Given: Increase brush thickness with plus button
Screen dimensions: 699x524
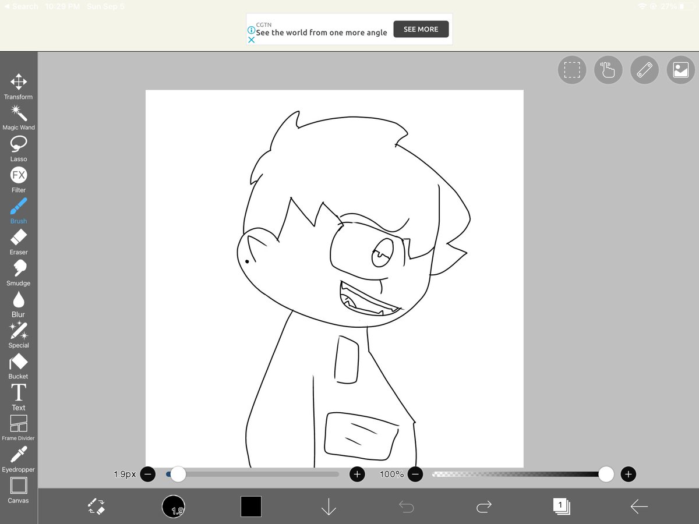Looking at the screenshot, I should tap(357, 474).
